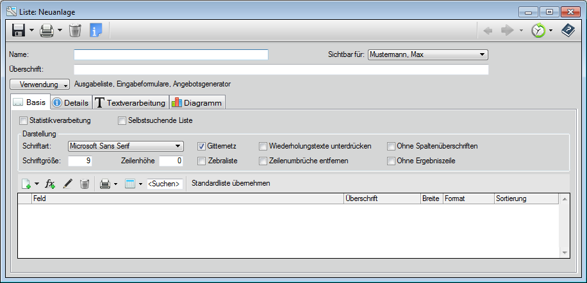
Task: Click the pencil edit field icon
Action: 67,184
